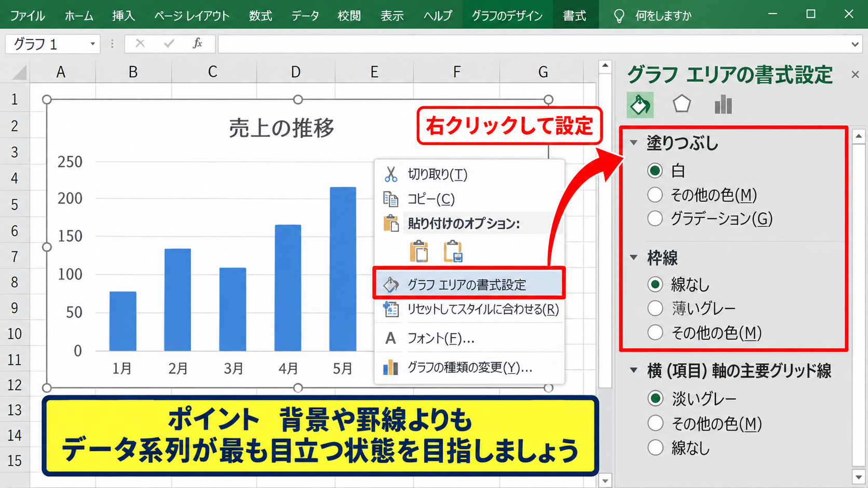The width and height of the screenshot is (868, 488).
Task: Collapse the 枠線 section
Action: 633,257
